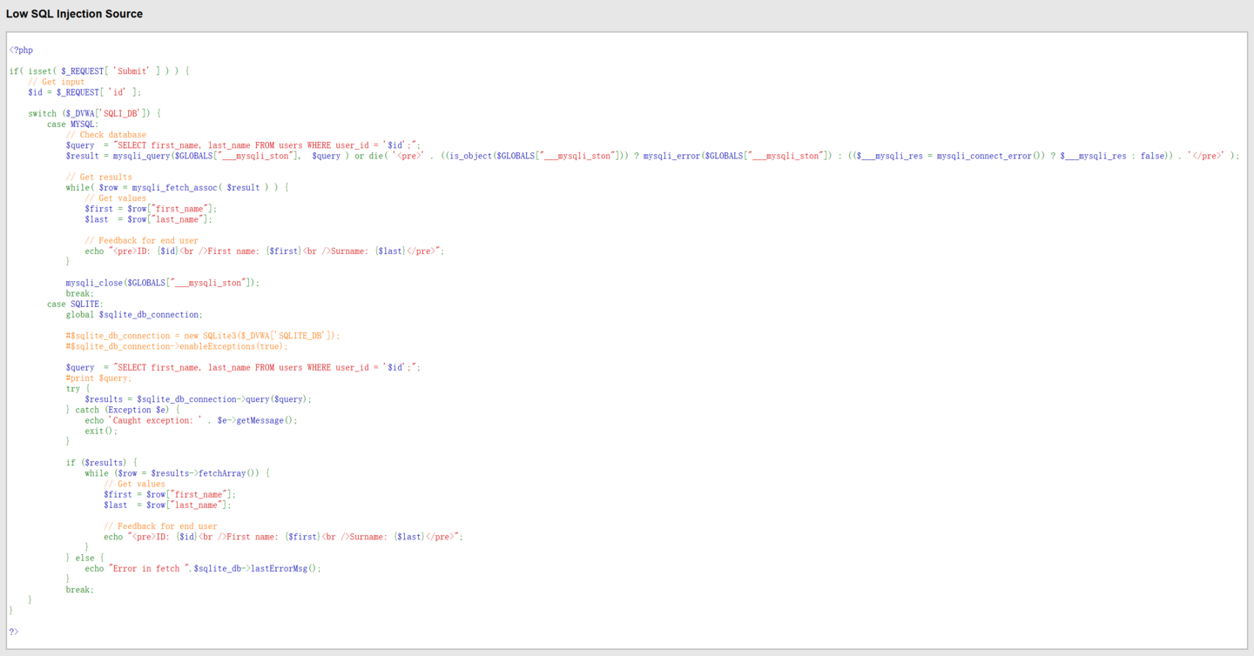Image resolution: width=1254 pixels, height=656 pixels.
Task: Click the '// Check database' comment
Action: click(106, 135)
